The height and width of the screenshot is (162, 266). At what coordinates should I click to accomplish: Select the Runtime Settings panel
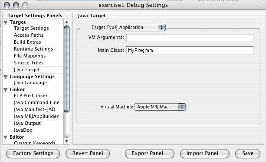click(x=33, y=49)
